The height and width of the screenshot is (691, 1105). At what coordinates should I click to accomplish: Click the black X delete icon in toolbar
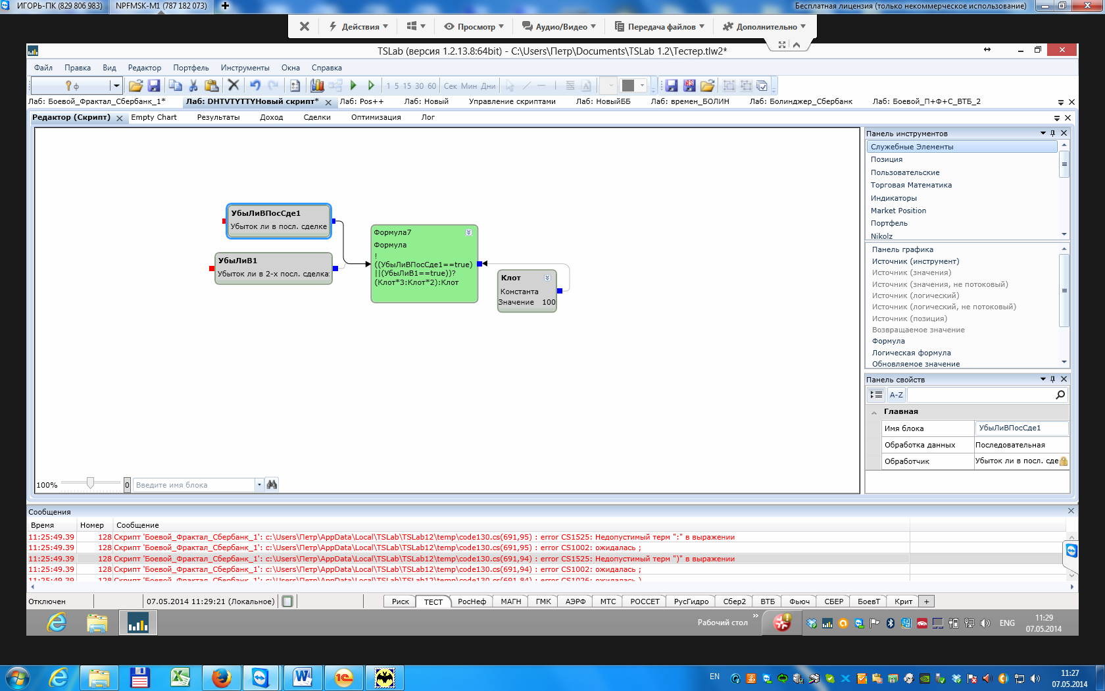coord(233,86)
